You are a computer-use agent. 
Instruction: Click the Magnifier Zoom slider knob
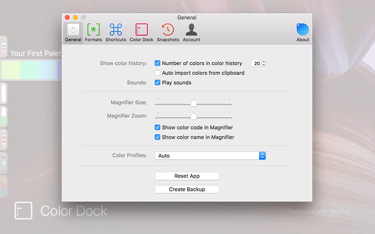click(x=193, y=116)
